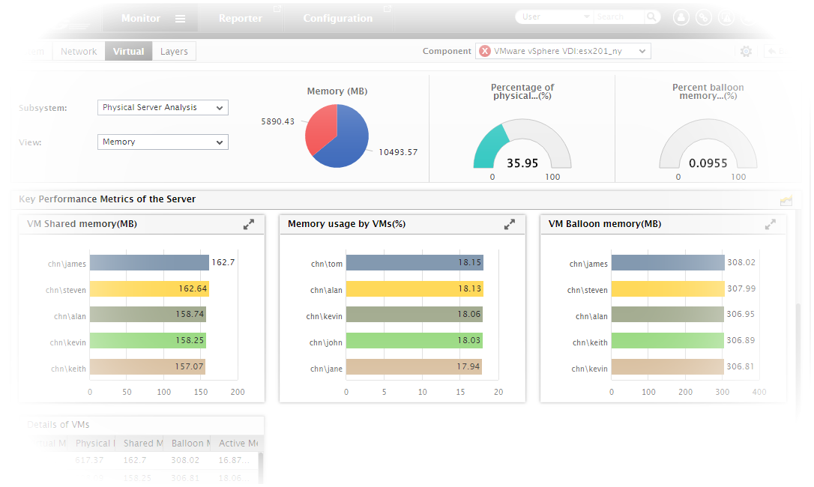Select the chn\james bar in VM Shared memory
Viewport: 814px width, 487px height.
(x=148, y=262)
